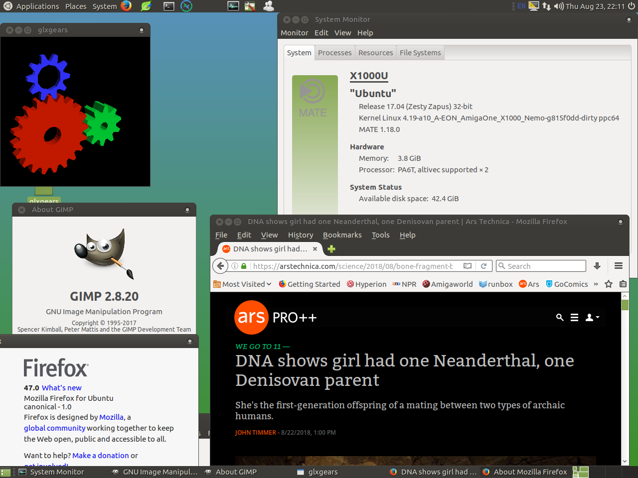Bookmark this page with the star icon
Viewport: 638px width, 478px height.
click(x=609, y=284)
